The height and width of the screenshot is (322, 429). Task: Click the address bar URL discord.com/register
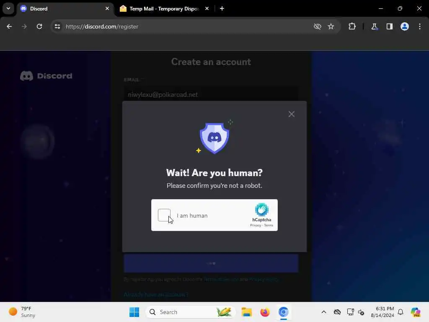click(x=102, y=26)
